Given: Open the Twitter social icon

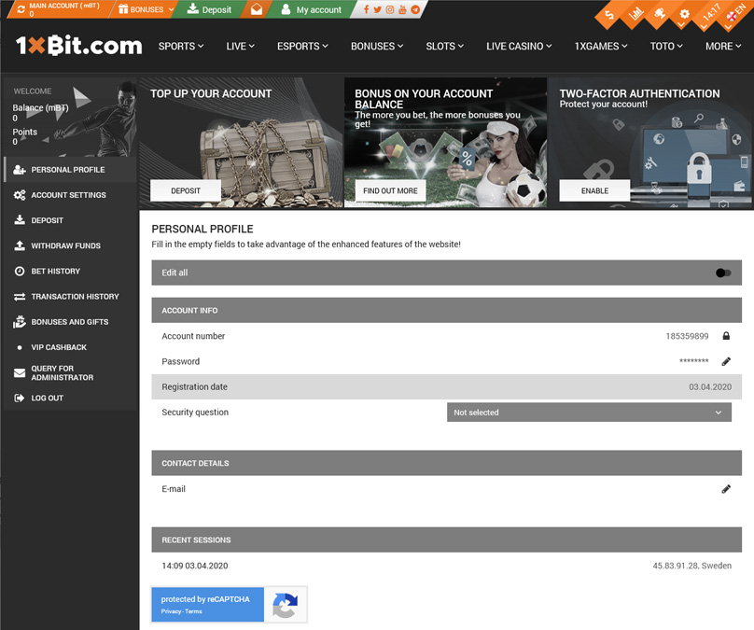Looking at the screenshot, I should pos(378,9).
